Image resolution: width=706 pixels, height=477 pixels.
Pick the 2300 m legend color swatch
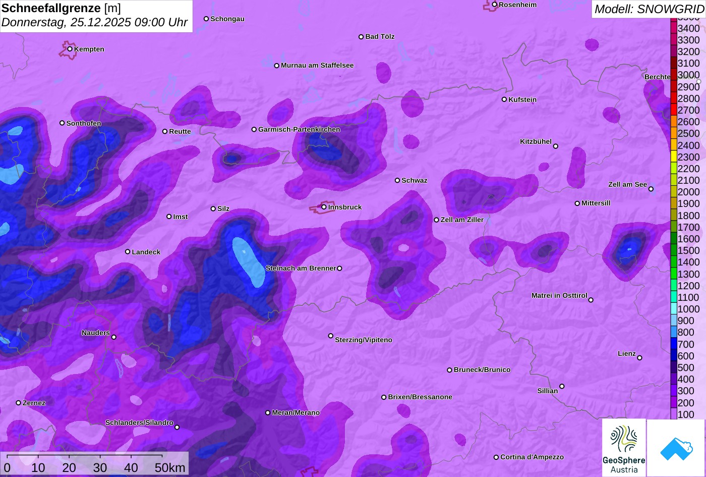[x=673, y=157]
